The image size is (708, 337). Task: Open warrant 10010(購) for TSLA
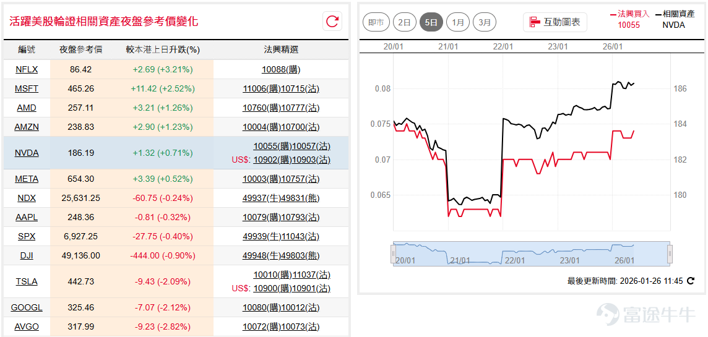[273, 275]
